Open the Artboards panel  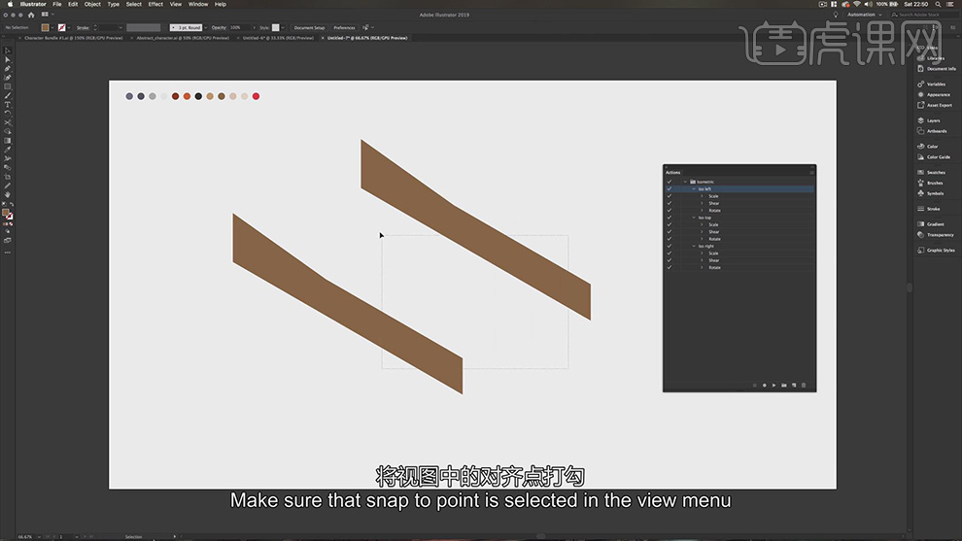(x=932, y=131)
